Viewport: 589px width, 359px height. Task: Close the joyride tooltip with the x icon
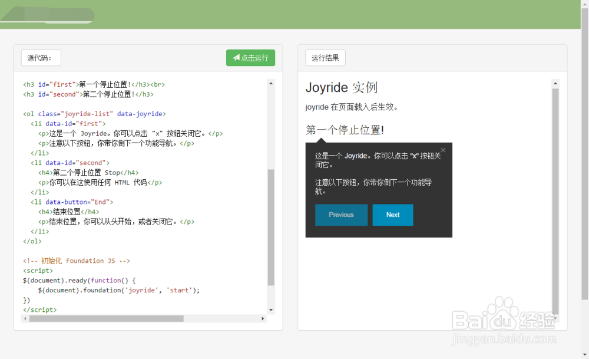pos(444,150)
